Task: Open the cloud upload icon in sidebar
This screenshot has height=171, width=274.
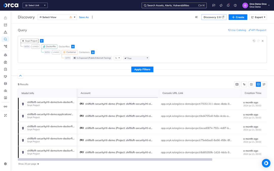Action: pyautogui.click(x=5, y=91)
